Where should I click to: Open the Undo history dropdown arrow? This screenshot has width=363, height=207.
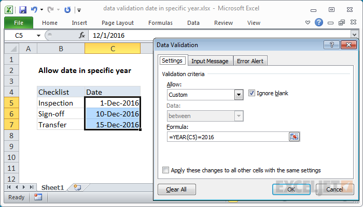pos(41,10)
